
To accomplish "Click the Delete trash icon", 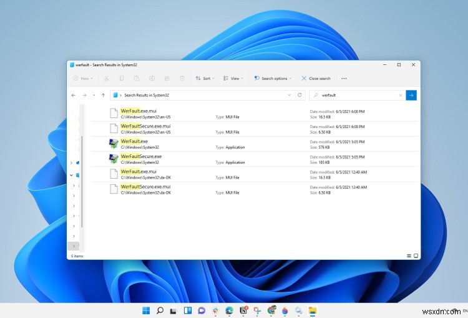I will pos(182,78).
